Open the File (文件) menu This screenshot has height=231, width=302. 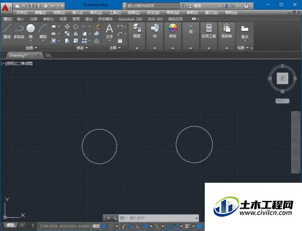tap(22, 13)
